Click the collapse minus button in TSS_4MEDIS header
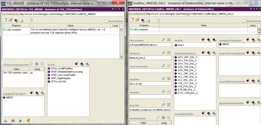261x125 pixels. [116, 9]
